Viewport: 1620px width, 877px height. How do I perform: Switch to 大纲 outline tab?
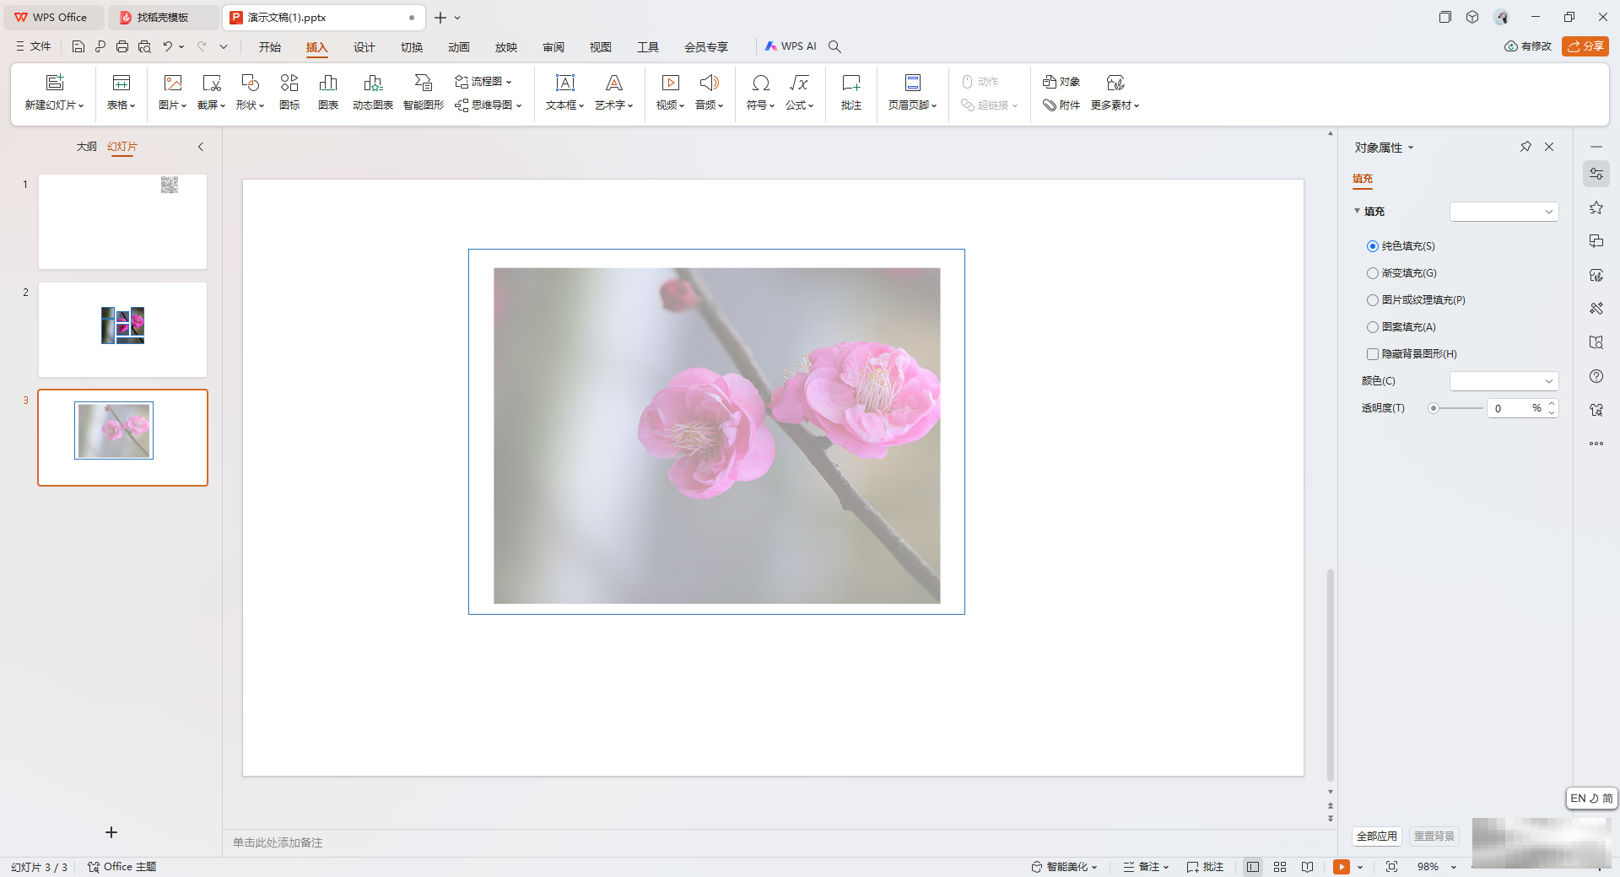[x=87, y=147]
